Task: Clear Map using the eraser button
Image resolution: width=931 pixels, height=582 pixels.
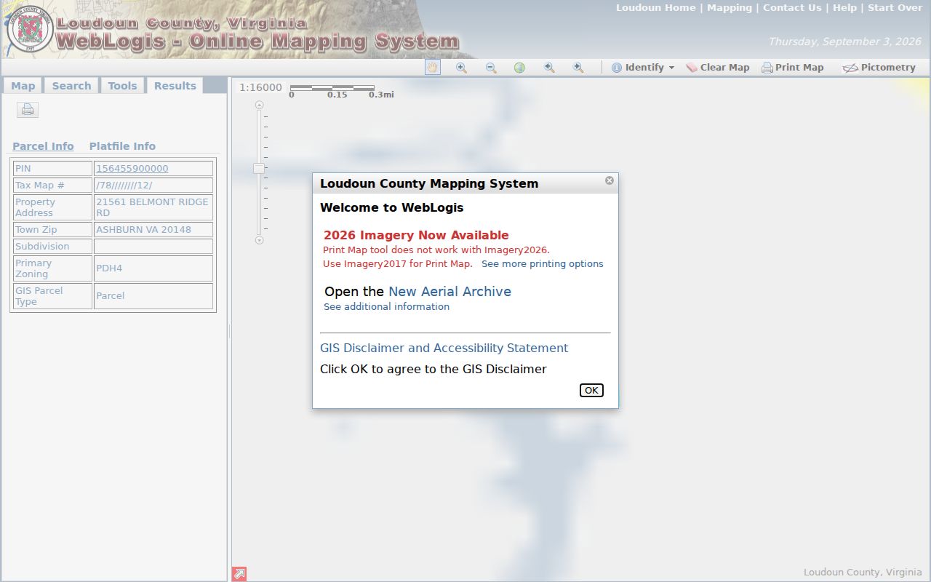Action: [717, 67]
